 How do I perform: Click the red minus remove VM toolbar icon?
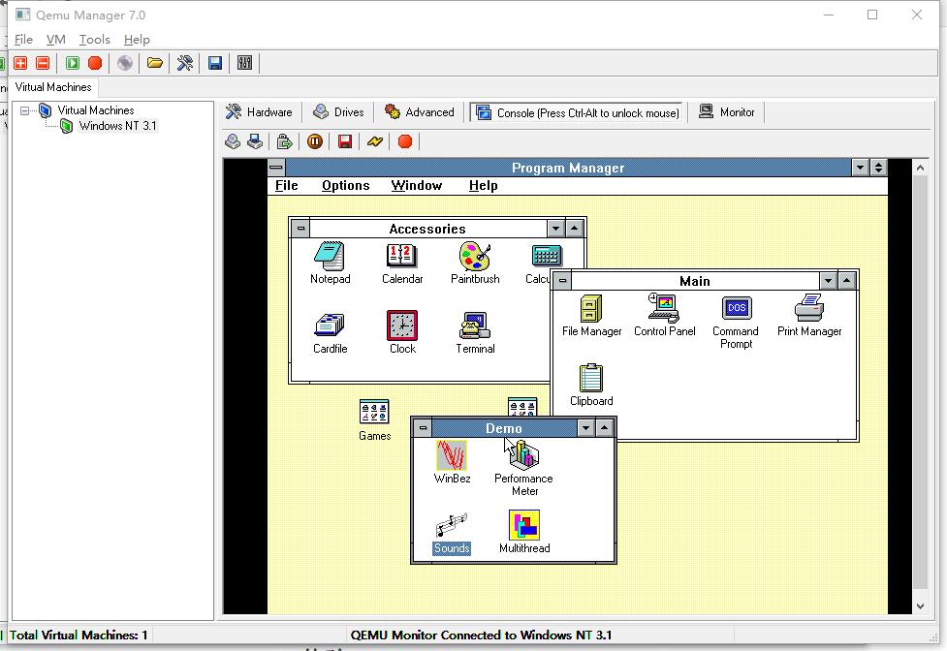43,63
